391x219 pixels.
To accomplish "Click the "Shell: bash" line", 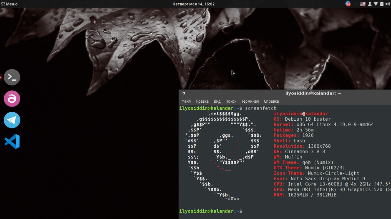I will coord(289,141).
